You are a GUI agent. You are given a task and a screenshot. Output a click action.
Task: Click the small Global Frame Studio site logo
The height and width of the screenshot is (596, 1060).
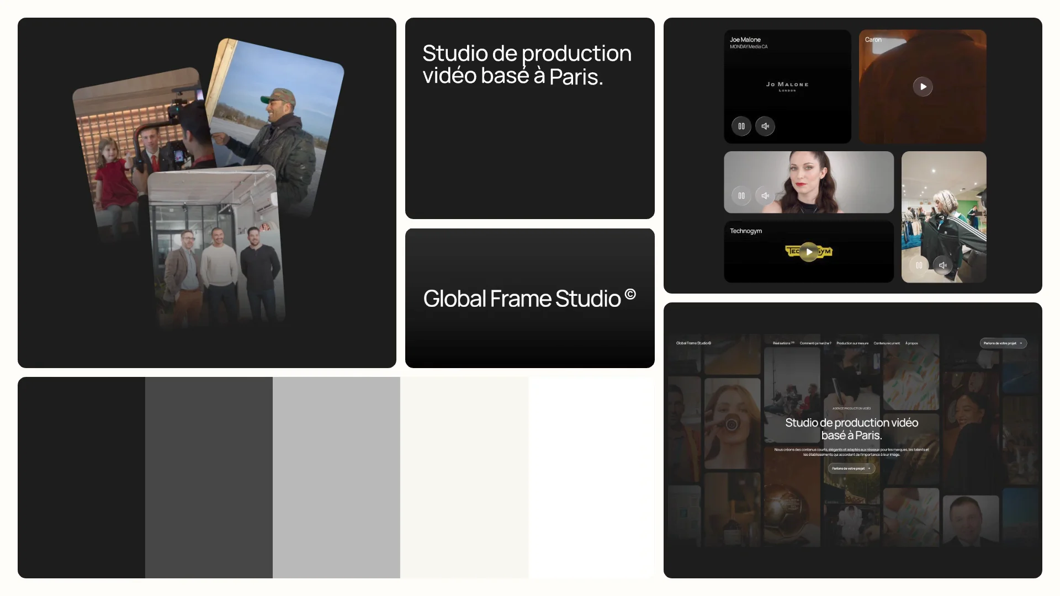[x=693, y=343]
